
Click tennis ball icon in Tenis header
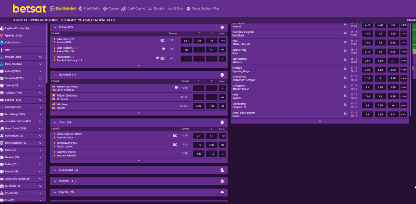222,122
